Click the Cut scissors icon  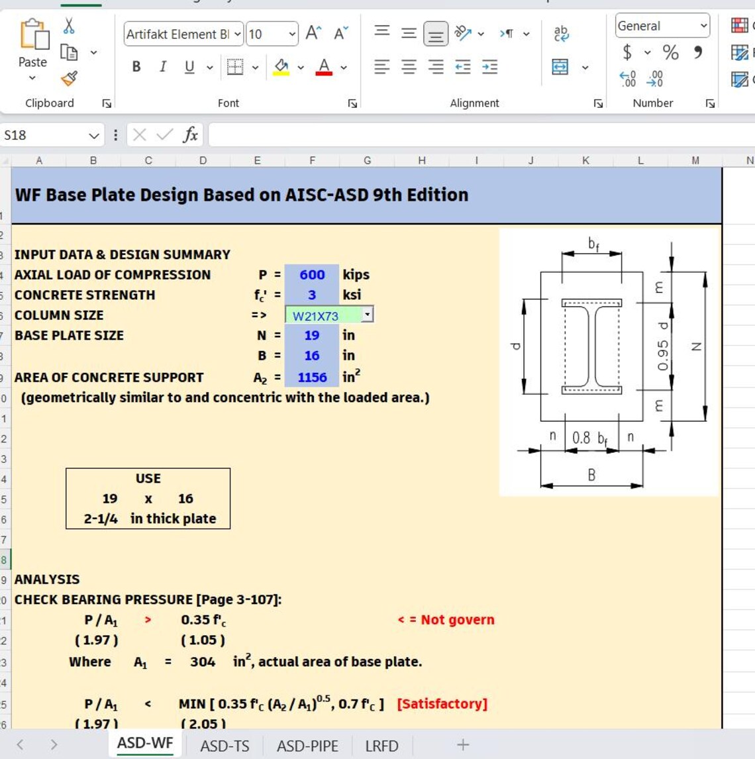69,26
